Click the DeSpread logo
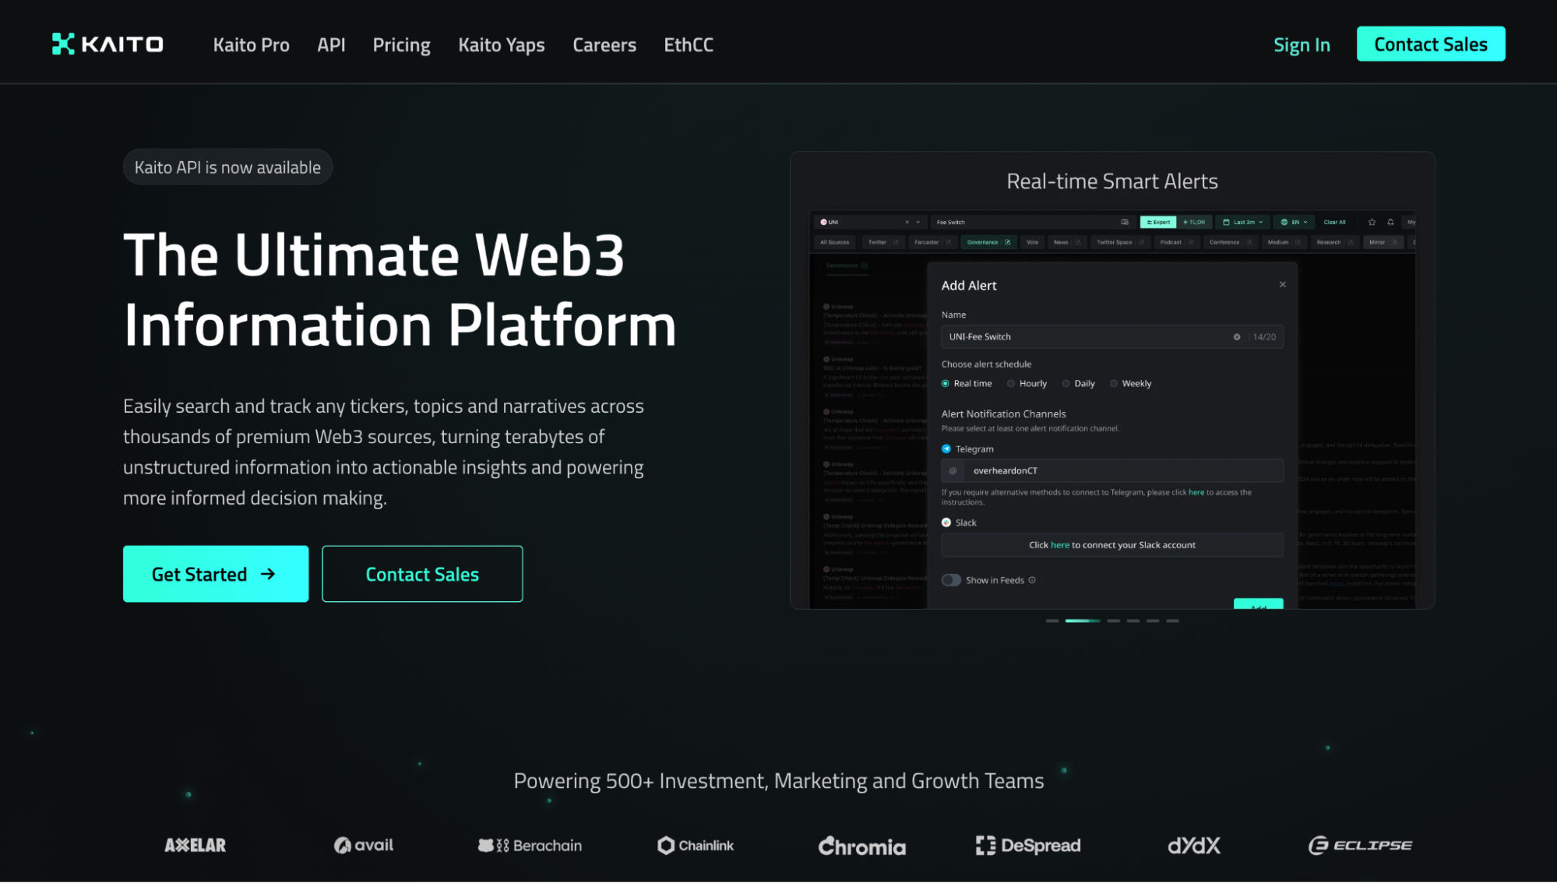This screenshot has width=1557, height=883. 1028,846
